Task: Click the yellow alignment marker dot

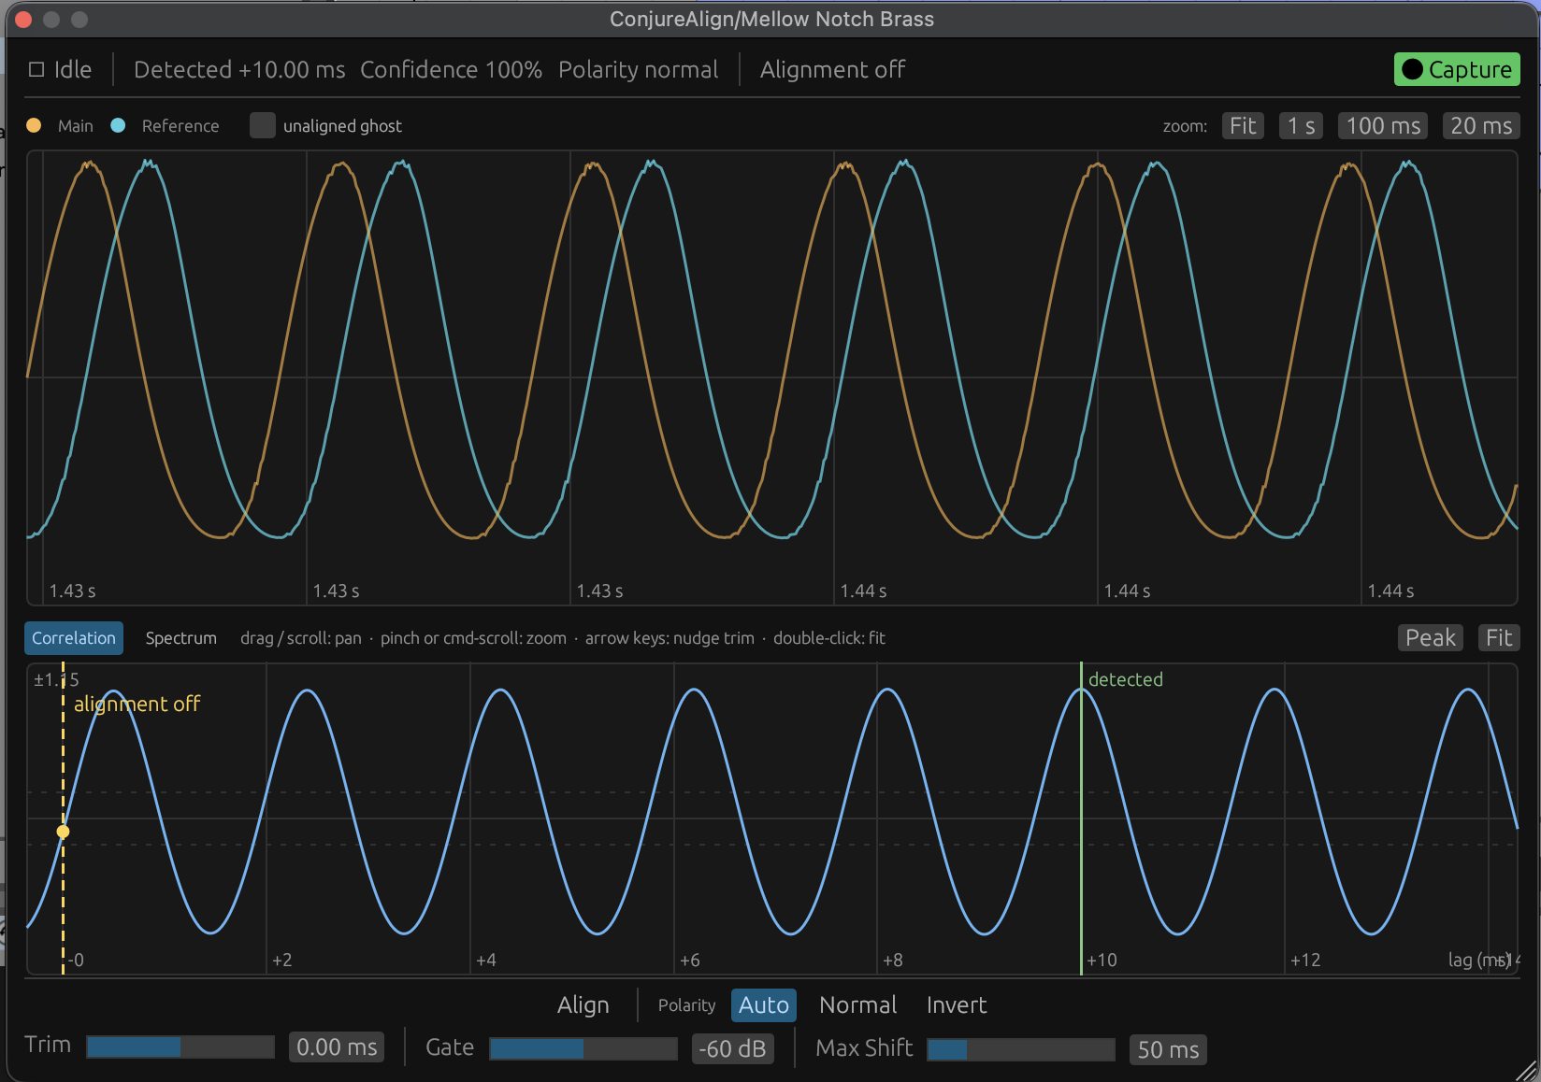Action: click(x=63, y=832)
